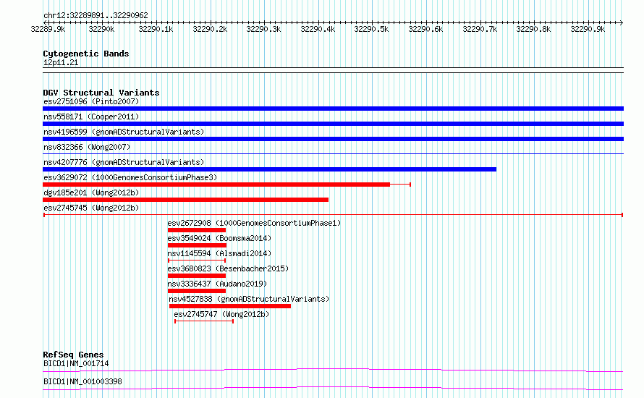Viewport: 644px width, 398px height.
Task: Select the red bar under esv3680823
Action: coord(197,276)
